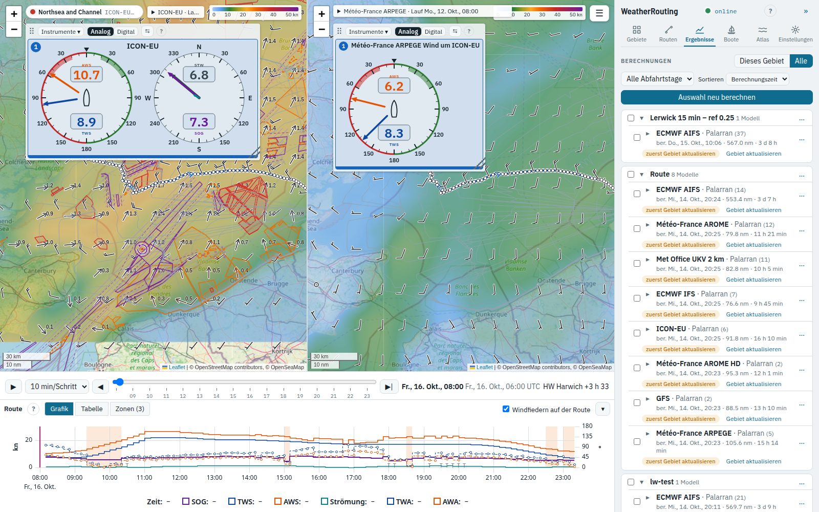Screen dimensions: 819x512
Task: Open Einstellungen gear icon
Action: coord(795,34)
